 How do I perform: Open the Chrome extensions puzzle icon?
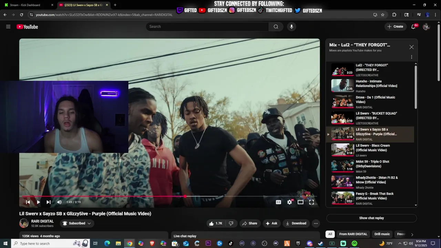pyautogui.click(x=394, y=15)
